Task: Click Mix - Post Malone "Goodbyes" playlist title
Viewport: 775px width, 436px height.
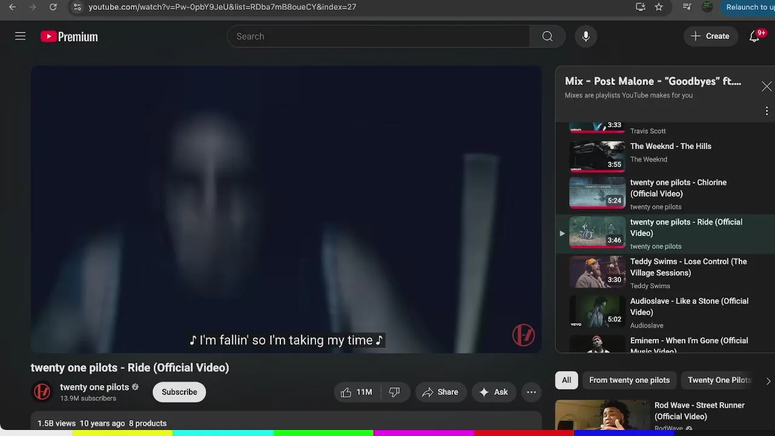Action: [x=653, y=81]
